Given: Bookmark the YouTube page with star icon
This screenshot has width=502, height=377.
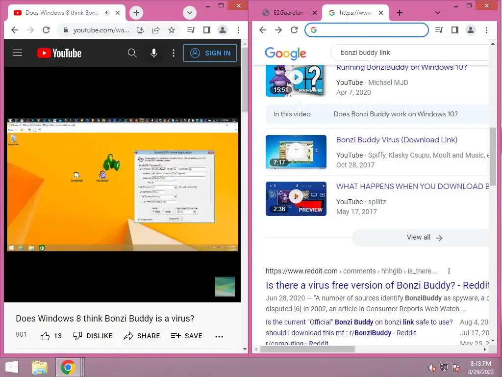Looking at the screenshot, I should point(172,30).
